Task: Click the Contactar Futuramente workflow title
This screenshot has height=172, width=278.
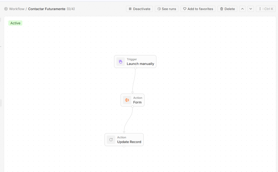Action: [x=47, y=9]
